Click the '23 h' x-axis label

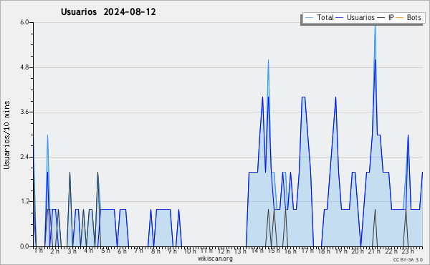408,251
